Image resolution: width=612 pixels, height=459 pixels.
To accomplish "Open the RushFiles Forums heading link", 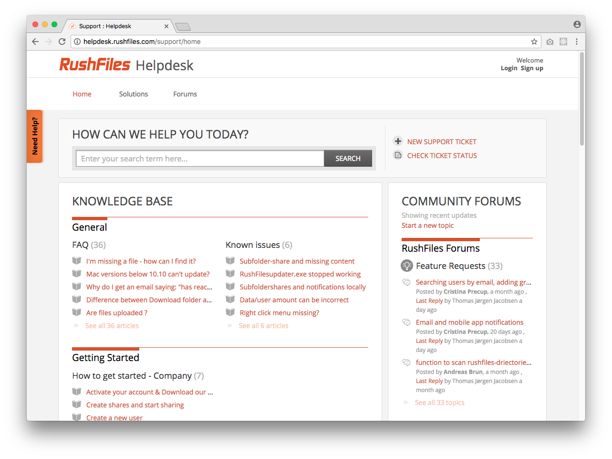I will tap(441, 248).
